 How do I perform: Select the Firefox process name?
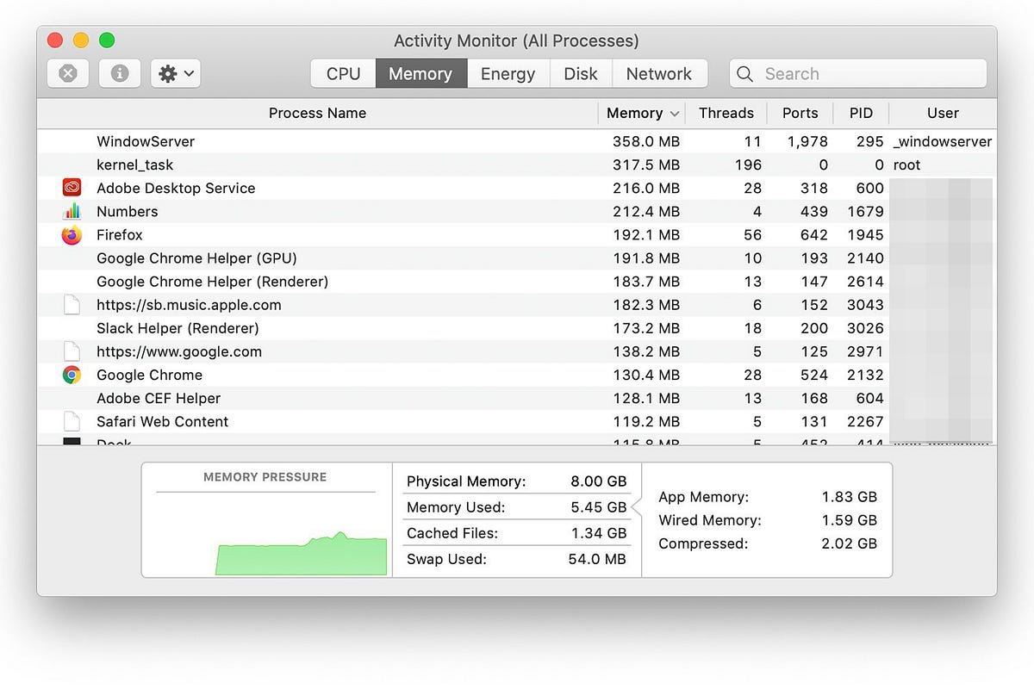click(120, 234)
